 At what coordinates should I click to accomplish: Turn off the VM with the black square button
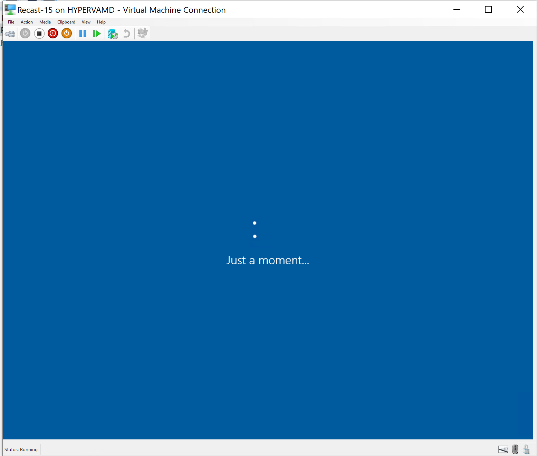pyautogui.click(x=39, y=34)
